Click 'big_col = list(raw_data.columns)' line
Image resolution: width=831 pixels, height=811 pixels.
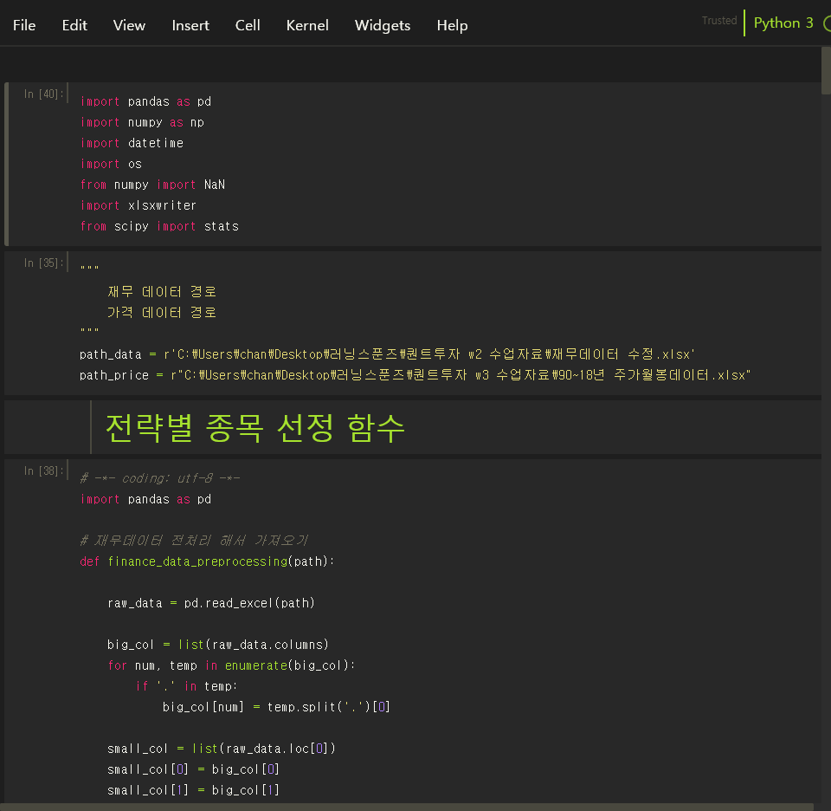[218, 645]
